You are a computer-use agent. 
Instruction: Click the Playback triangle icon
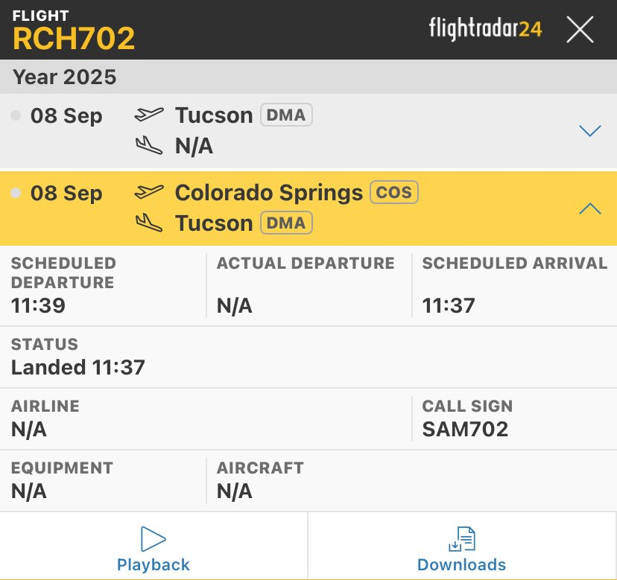[x=153, y=539]
